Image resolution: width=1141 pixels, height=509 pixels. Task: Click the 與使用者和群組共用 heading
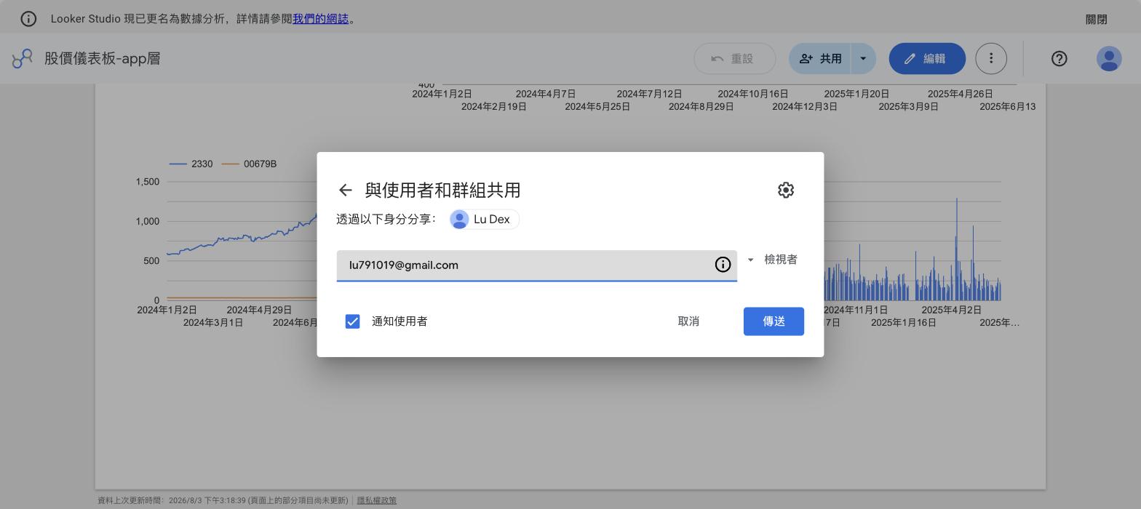(x=442, y=191)
